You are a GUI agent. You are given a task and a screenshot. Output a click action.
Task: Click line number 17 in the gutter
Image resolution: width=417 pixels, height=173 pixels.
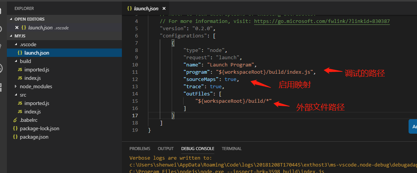pos(135,115)
